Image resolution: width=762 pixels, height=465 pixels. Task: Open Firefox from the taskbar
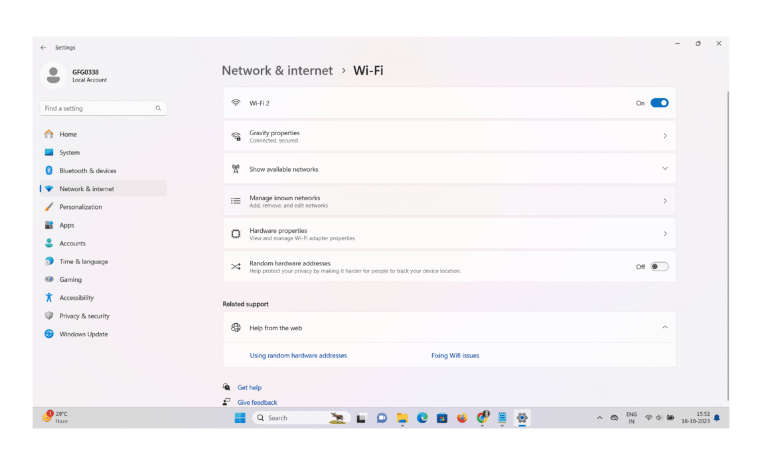(462, 417)
